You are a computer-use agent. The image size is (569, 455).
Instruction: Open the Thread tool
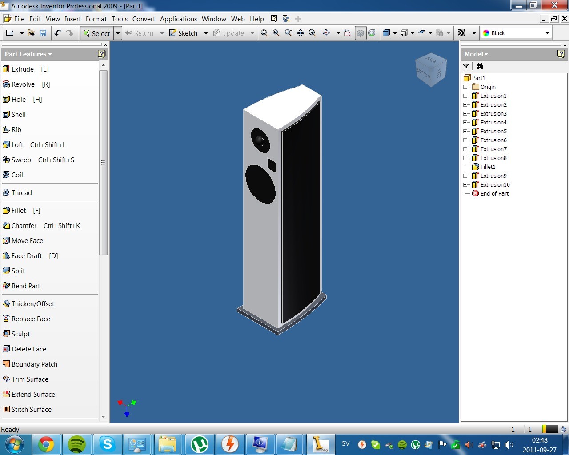point(17,193)
